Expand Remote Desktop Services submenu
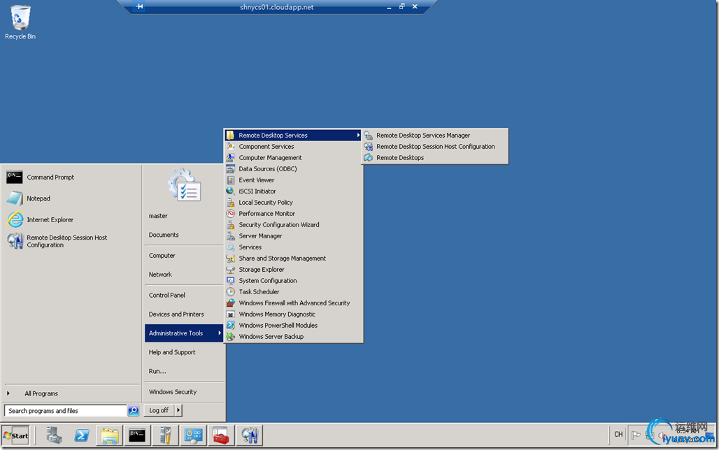This screenshot has height=450, width=719. 293,135
